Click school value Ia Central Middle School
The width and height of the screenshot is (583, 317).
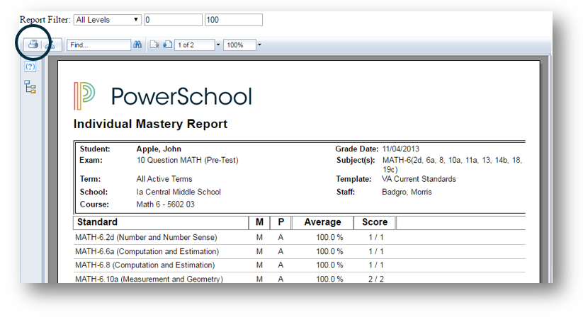pyautogui.click(x=179, y=192)
